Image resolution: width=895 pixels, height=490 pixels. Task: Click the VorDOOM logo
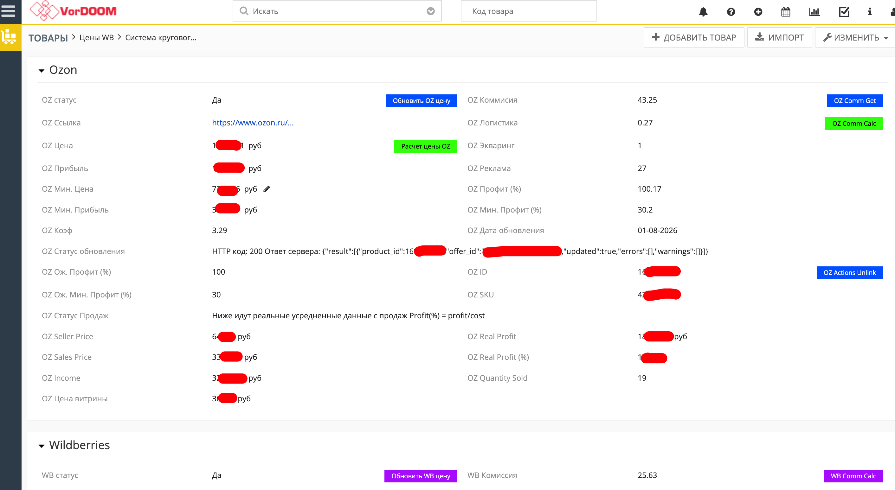coord(73,11)
